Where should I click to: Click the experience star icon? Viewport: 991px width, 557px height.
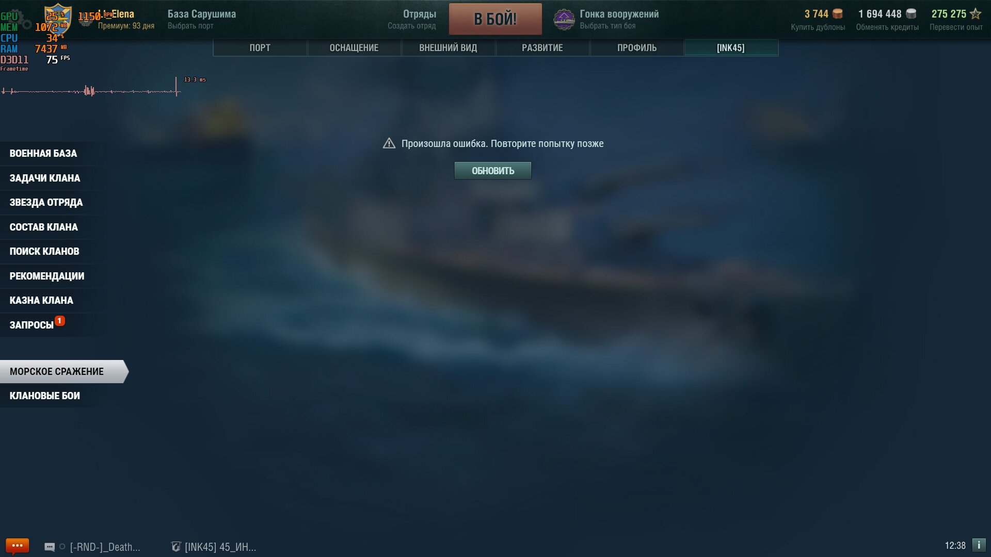(976, 14)
